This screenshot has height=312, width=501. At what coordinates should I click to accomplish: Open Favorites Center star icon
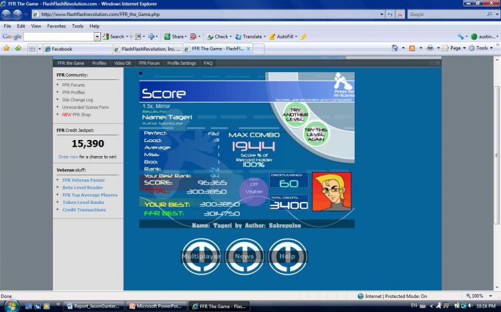pos(7,49)
